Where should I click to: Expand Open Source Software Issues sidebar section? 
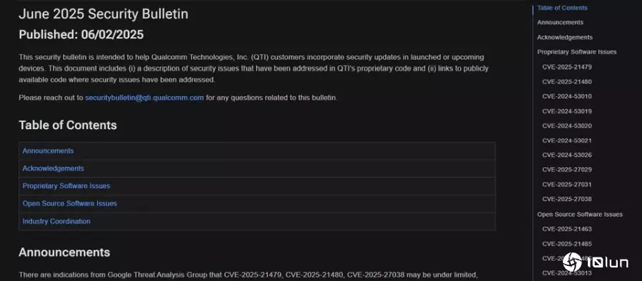580,214
